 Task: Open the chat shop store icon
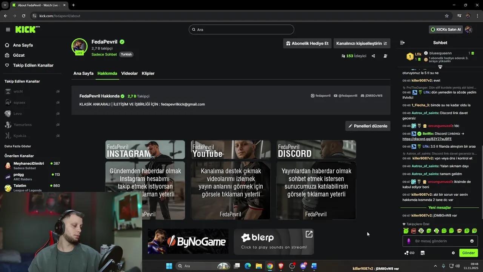click(x=423, y=253)
